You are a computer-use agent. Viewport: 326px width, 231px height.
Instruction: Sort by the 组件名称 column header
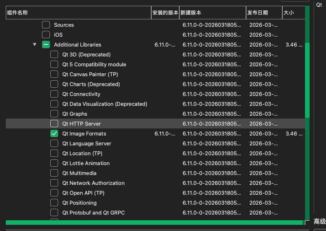[78, 12]
